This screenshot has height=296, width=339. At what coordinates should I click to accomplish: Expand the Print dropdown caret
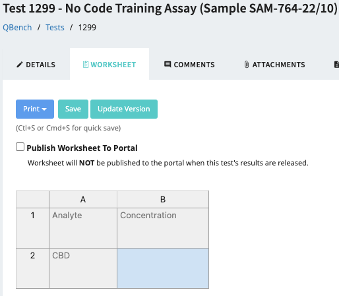pos(44,109)
